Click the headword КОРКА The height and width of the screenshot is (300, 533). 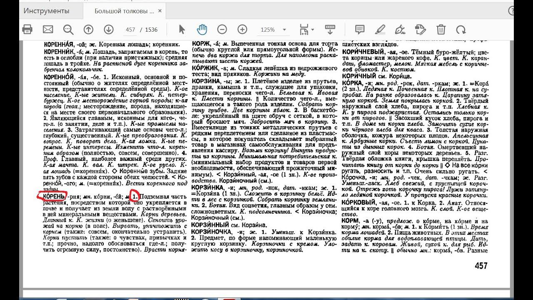(352, 83)
